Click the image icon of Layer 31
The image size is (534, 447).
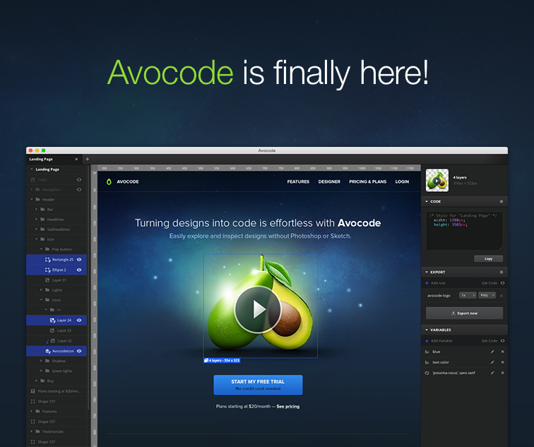(x=47, y=280)
